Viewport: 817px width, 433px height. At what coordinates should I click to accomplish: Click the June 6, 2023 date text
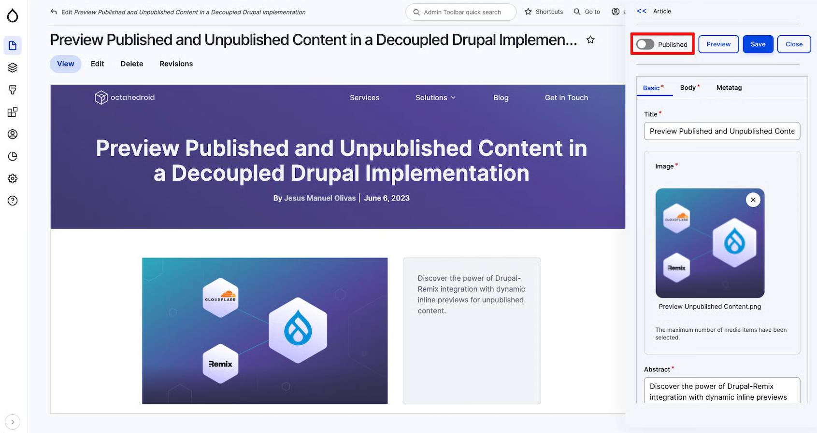coord(387,198)
